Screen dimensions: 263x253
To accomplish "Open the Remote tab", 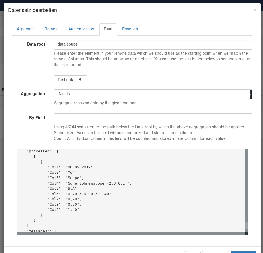I will 52,29.
